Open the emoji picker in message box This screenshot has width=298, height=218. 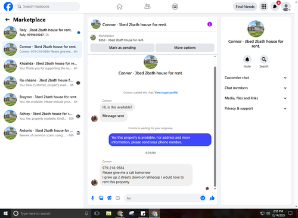(203, 198)
